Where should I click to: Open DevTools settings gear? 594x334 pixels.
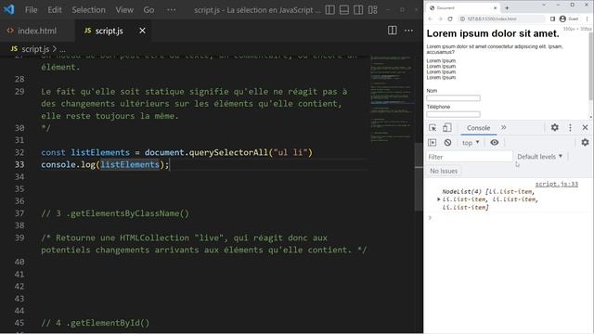click(x=555, y=128)
